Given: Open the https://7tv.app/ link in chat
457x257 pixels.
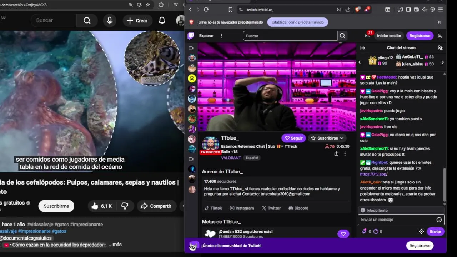Looking at the screenshot, I should 373,174.
